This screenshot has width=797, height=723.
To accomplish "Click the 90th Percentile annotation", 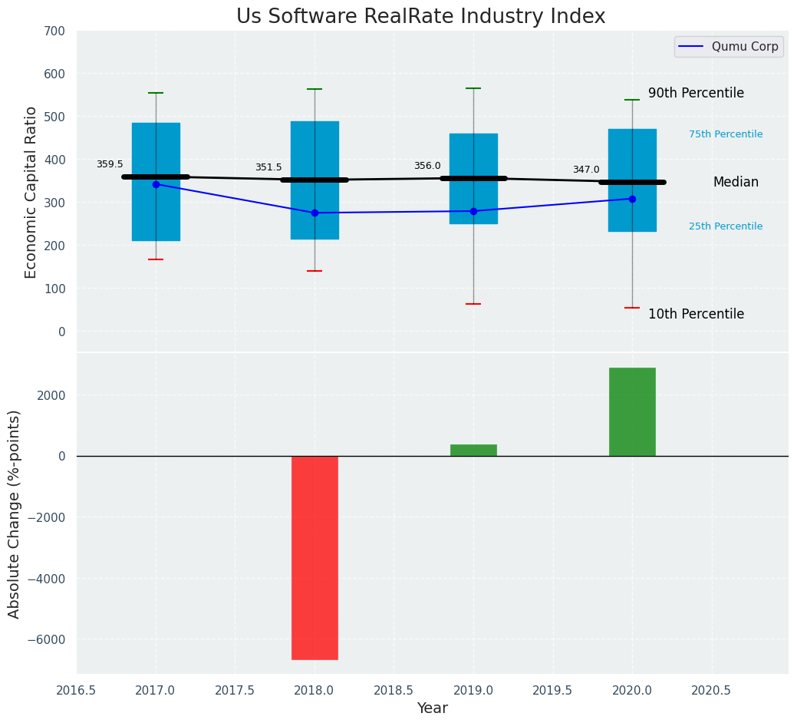I will [696, 94].
